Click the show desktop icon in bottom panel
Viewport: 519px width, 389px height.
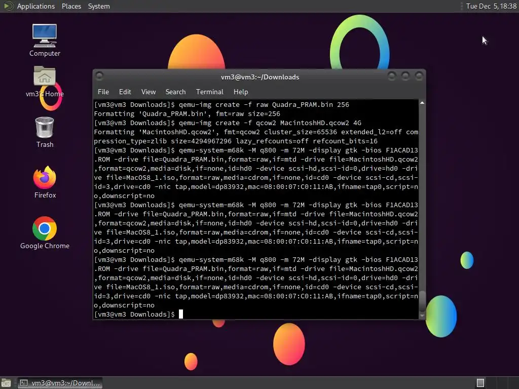tap(6, 383)
